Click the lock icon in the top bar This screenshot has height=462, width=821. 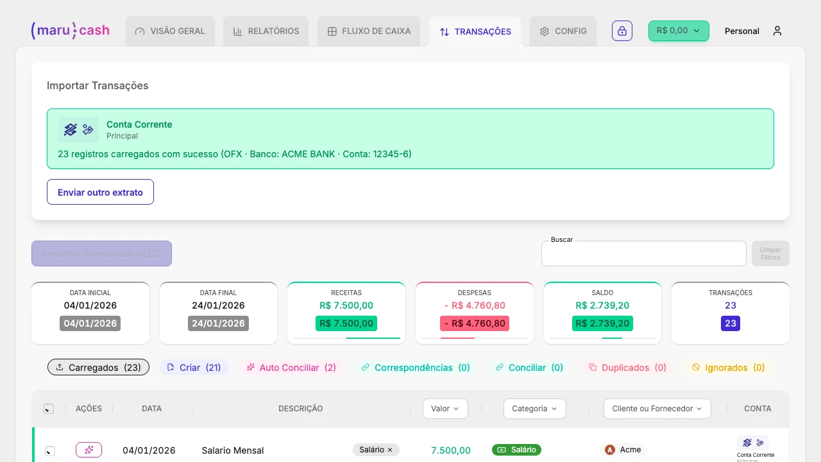tap(622, 31)
